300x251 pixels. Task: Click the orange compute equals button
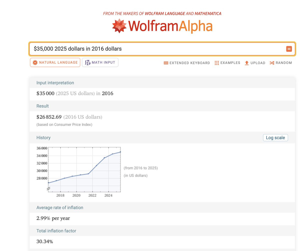pos(289,49)
